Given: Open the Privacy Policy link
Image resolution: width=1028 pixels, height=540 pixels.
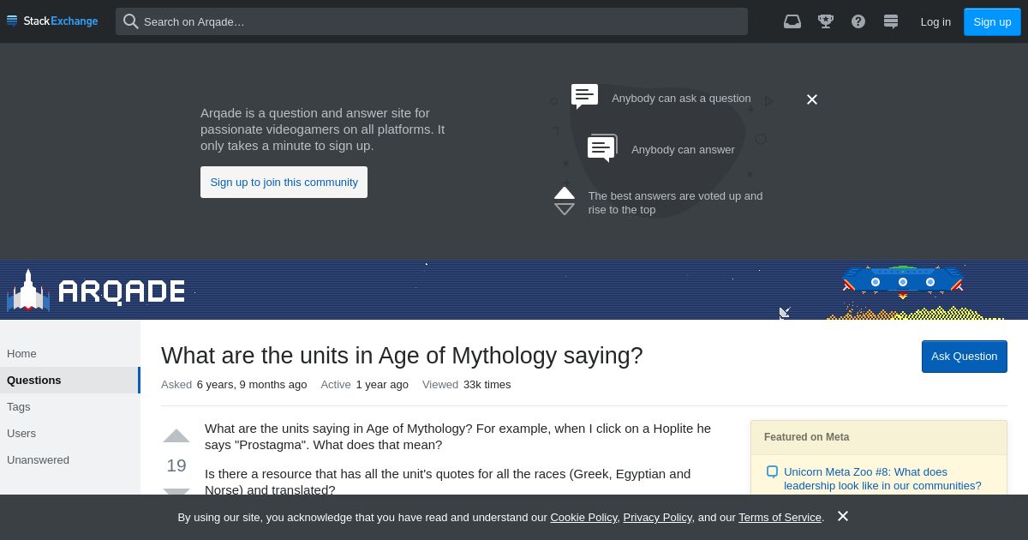Looking at the screenshot, I should pyautogui.click(x=657, y=517).
